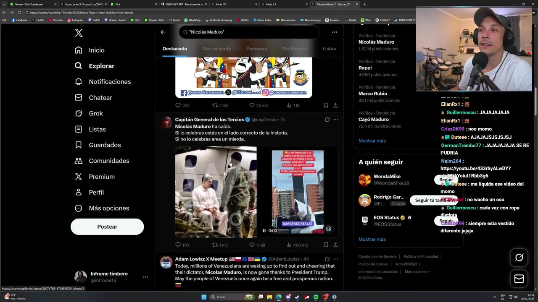Open the youtu.be link in stream chat
The height and width of the screenshot is (302, 538).
coord(475,172)
